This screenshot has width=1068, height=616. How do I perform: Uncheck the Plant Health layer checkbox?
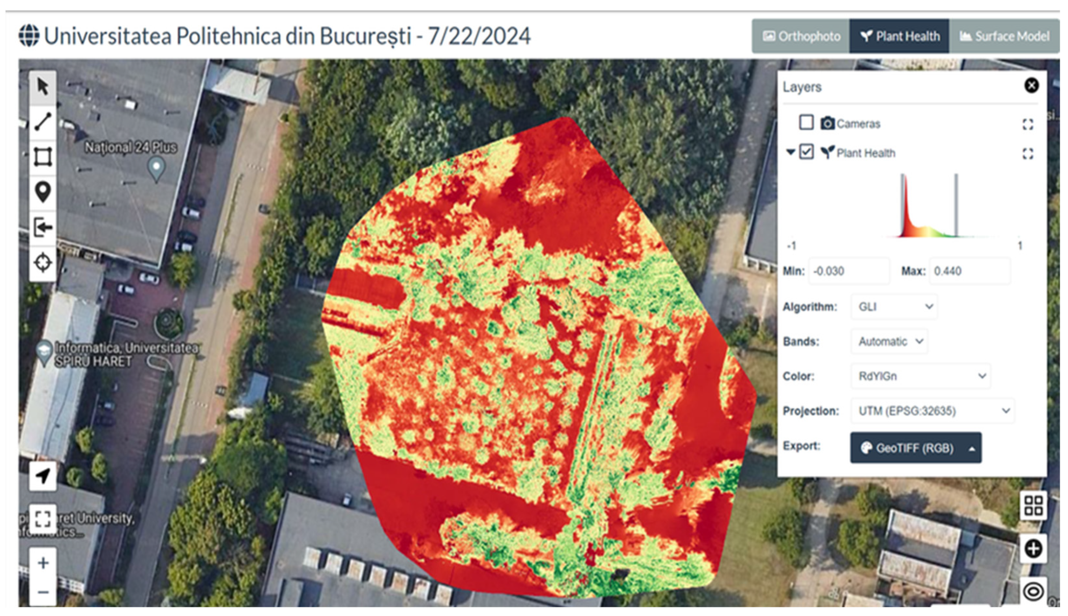pos(806,152)
